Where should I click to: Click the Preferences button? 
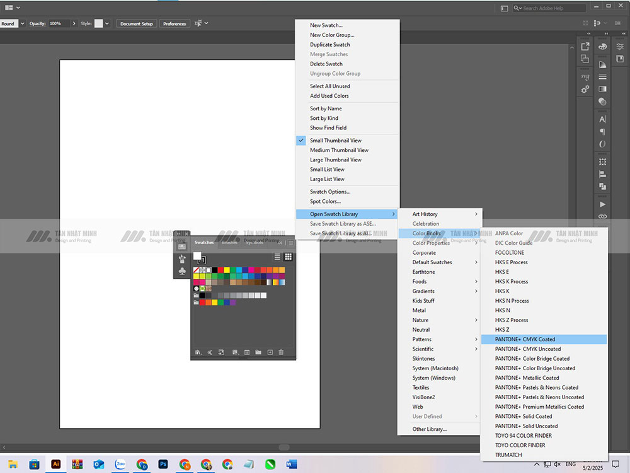pyautogui.click(x=175, y=24)
